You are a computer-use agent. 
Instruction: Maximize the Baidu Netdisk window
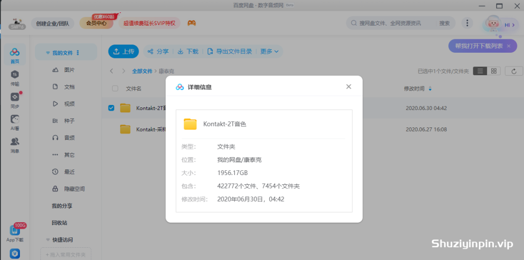click(499, 6)
